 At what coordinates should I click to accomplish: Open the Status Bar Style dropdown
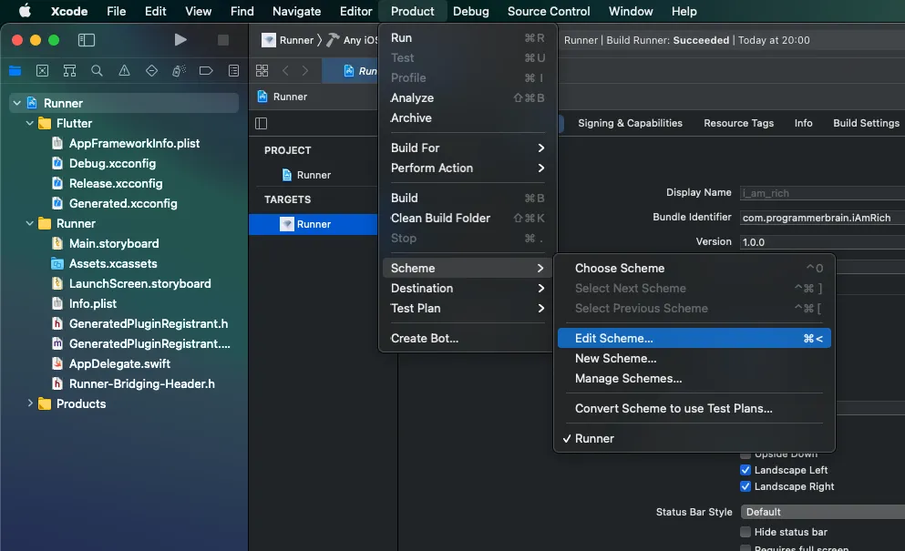(x=822, y=512)
